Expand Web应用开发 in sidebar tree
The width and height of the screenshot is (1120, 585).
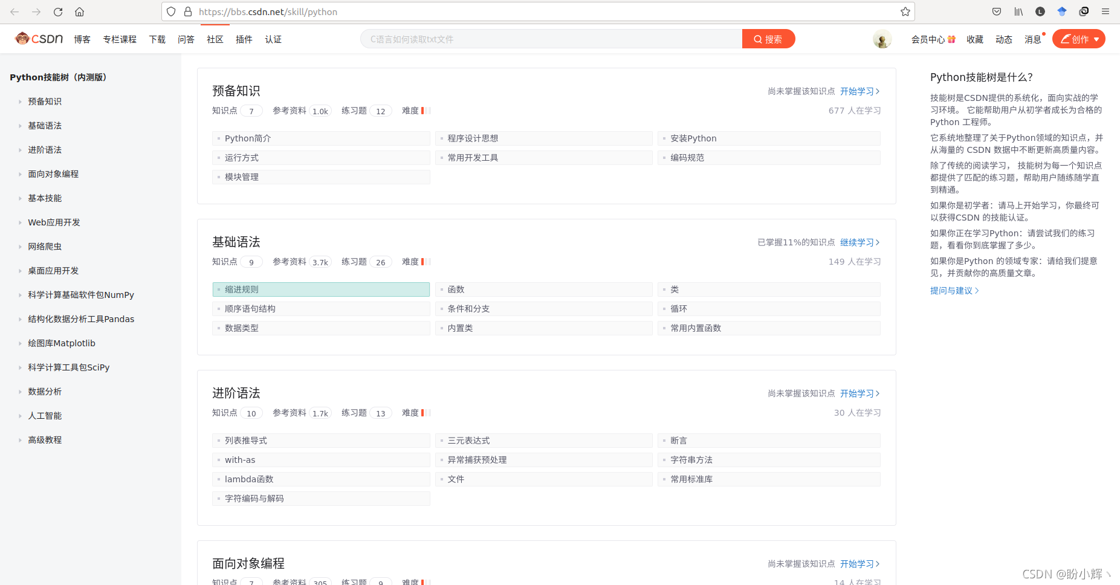(54, 222)
